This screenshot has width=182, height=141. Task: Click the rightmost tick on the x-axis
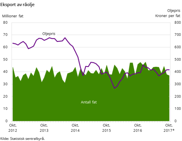169,122
